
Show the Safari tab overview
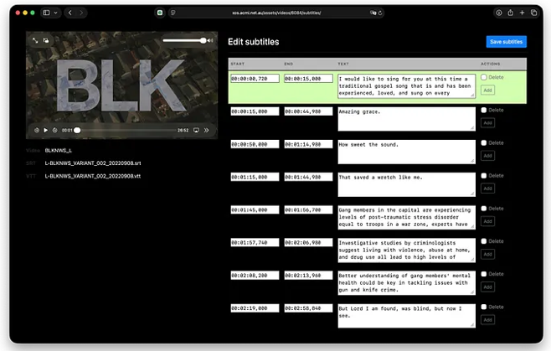click(x=533, y=13)
